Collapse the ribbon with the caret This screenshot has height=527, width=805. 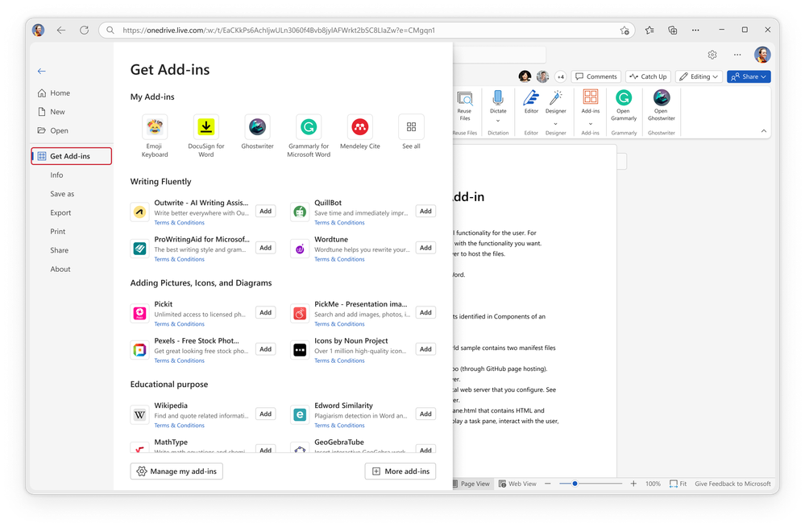764,130
